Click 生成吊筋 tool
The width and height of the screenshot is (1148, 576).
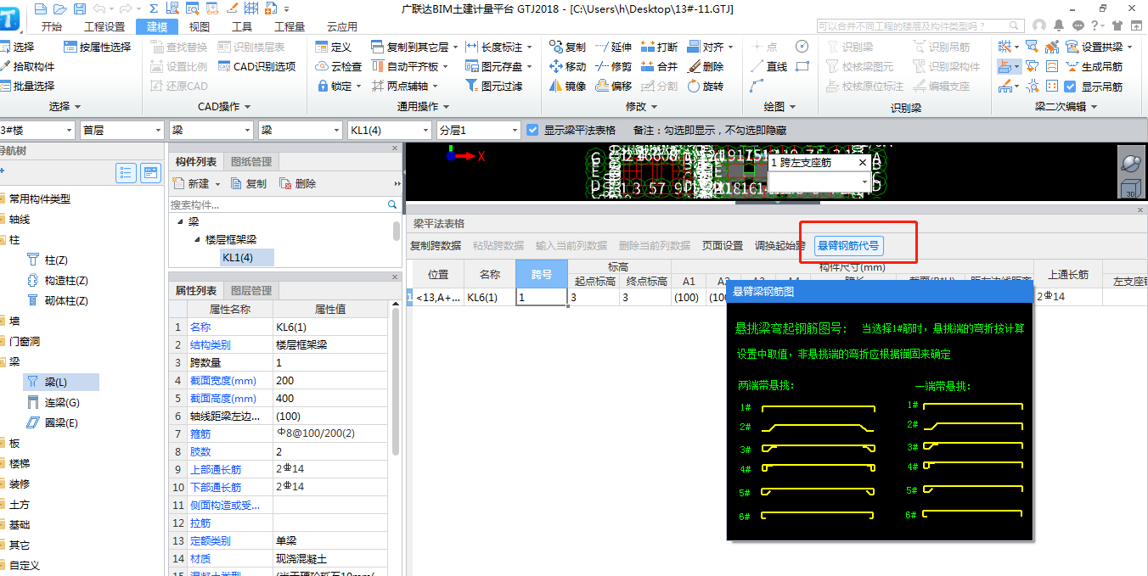pyautogui.click(x=1093, y=66)
